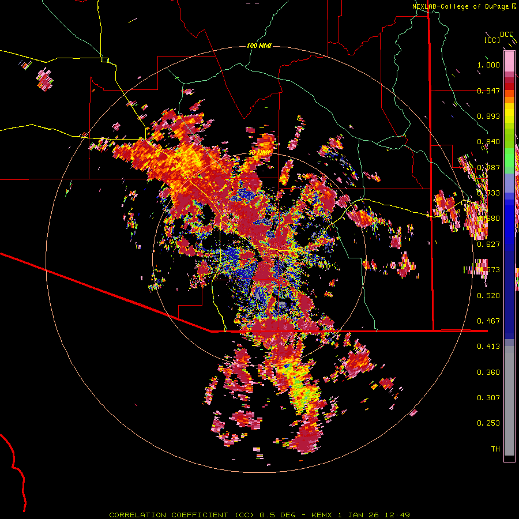Click the 0.253 scale value
This screenshot has width=519, height=519.
point(488,423)
